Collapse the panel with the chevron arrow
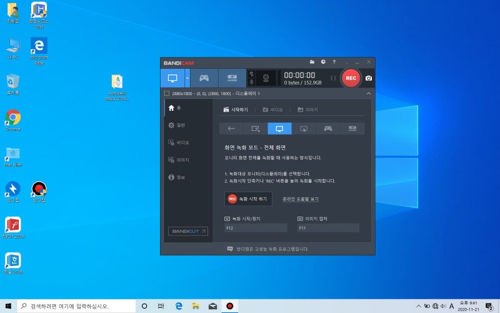This screenshot has width=500, height=313. pos(368,93)
